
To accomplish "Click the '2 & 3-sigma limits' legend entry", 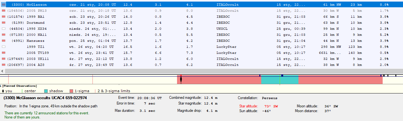I will [114, 91].
